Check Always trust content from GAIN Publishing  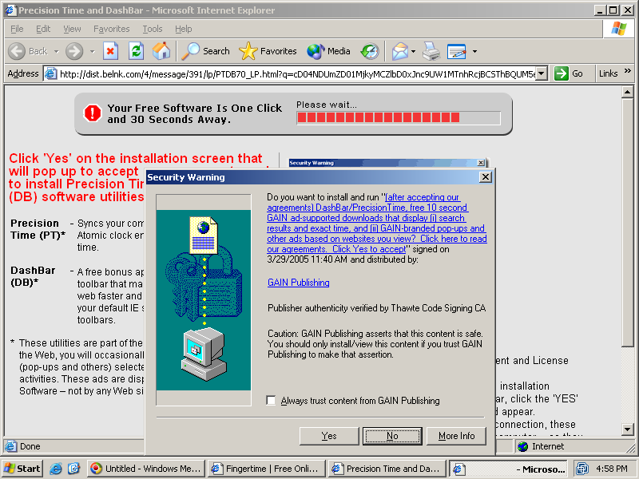coord(271,401)
